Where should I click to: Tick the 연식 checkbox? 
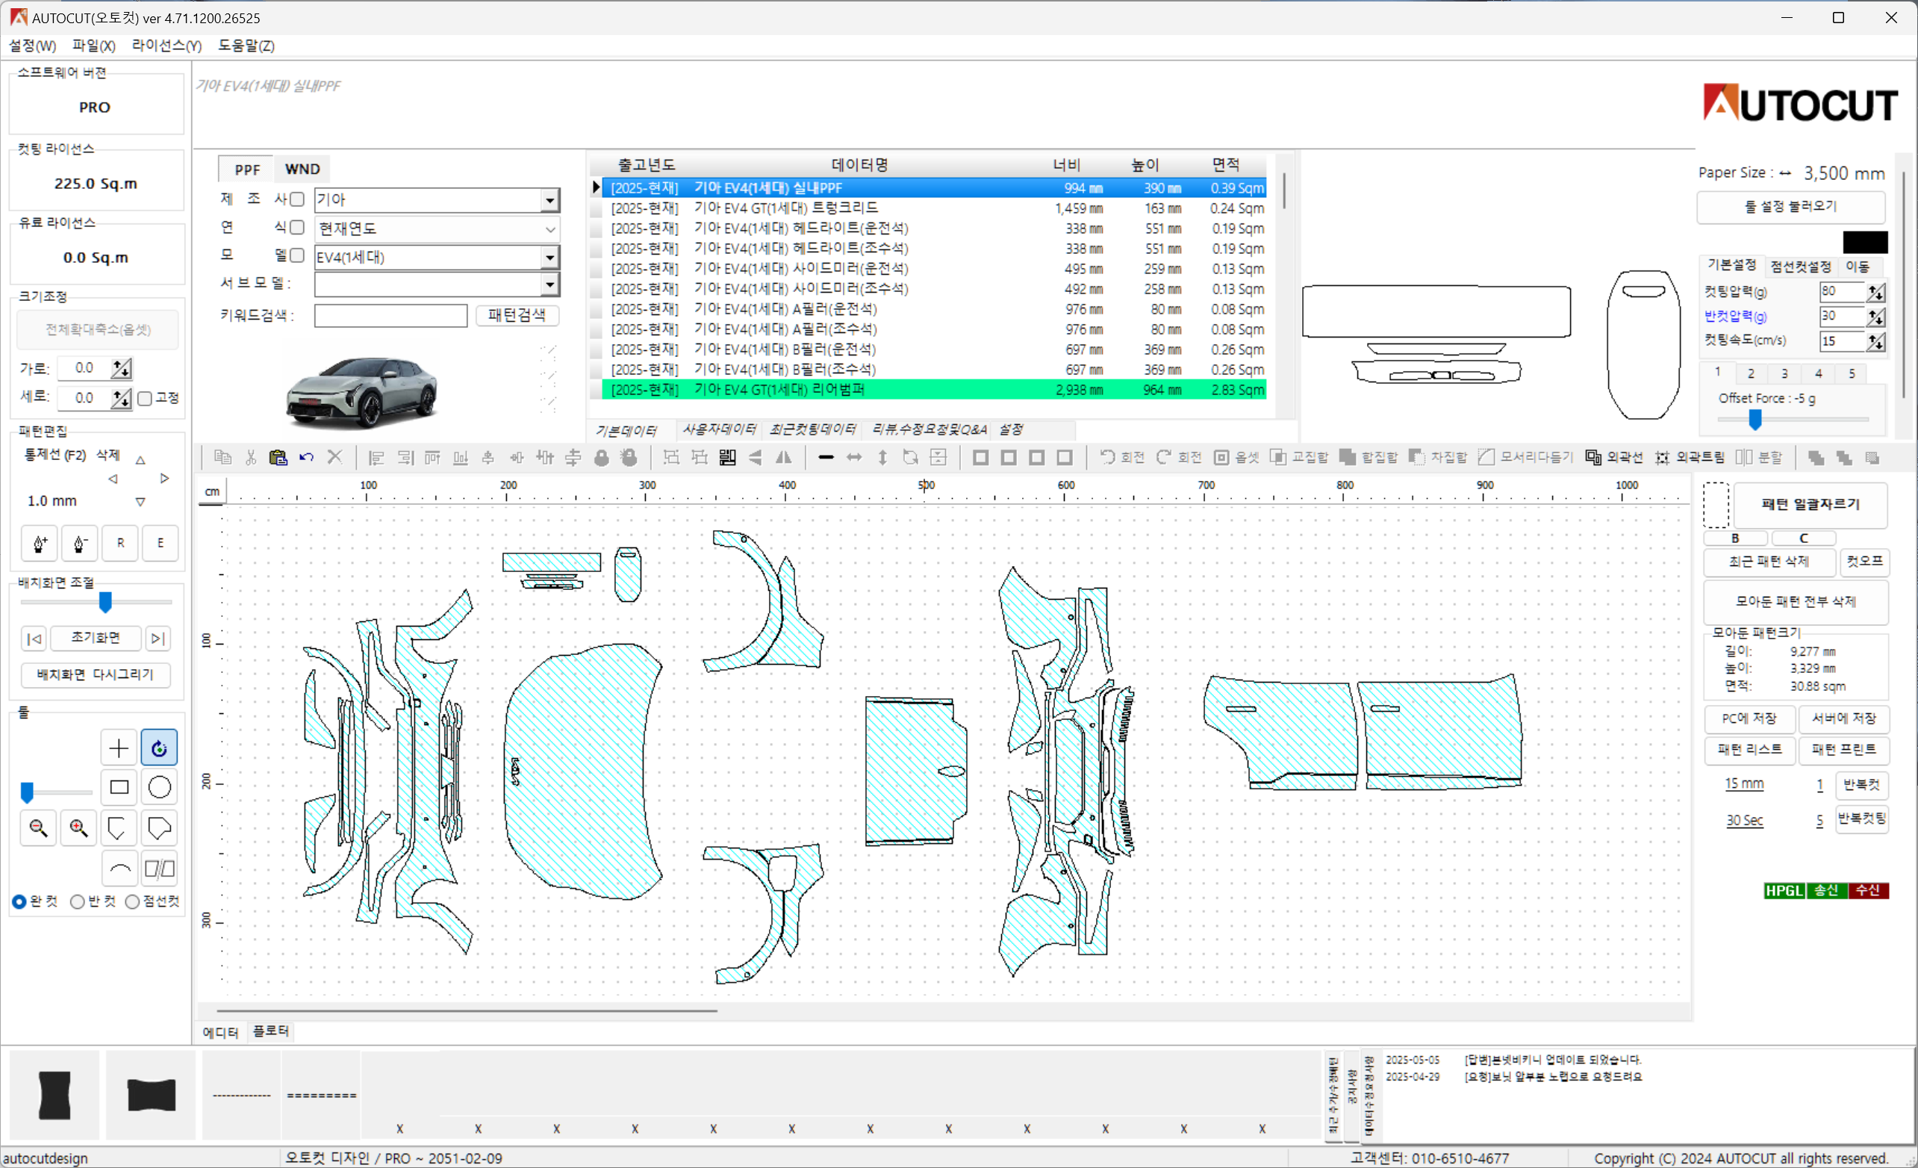pos(296,227)
